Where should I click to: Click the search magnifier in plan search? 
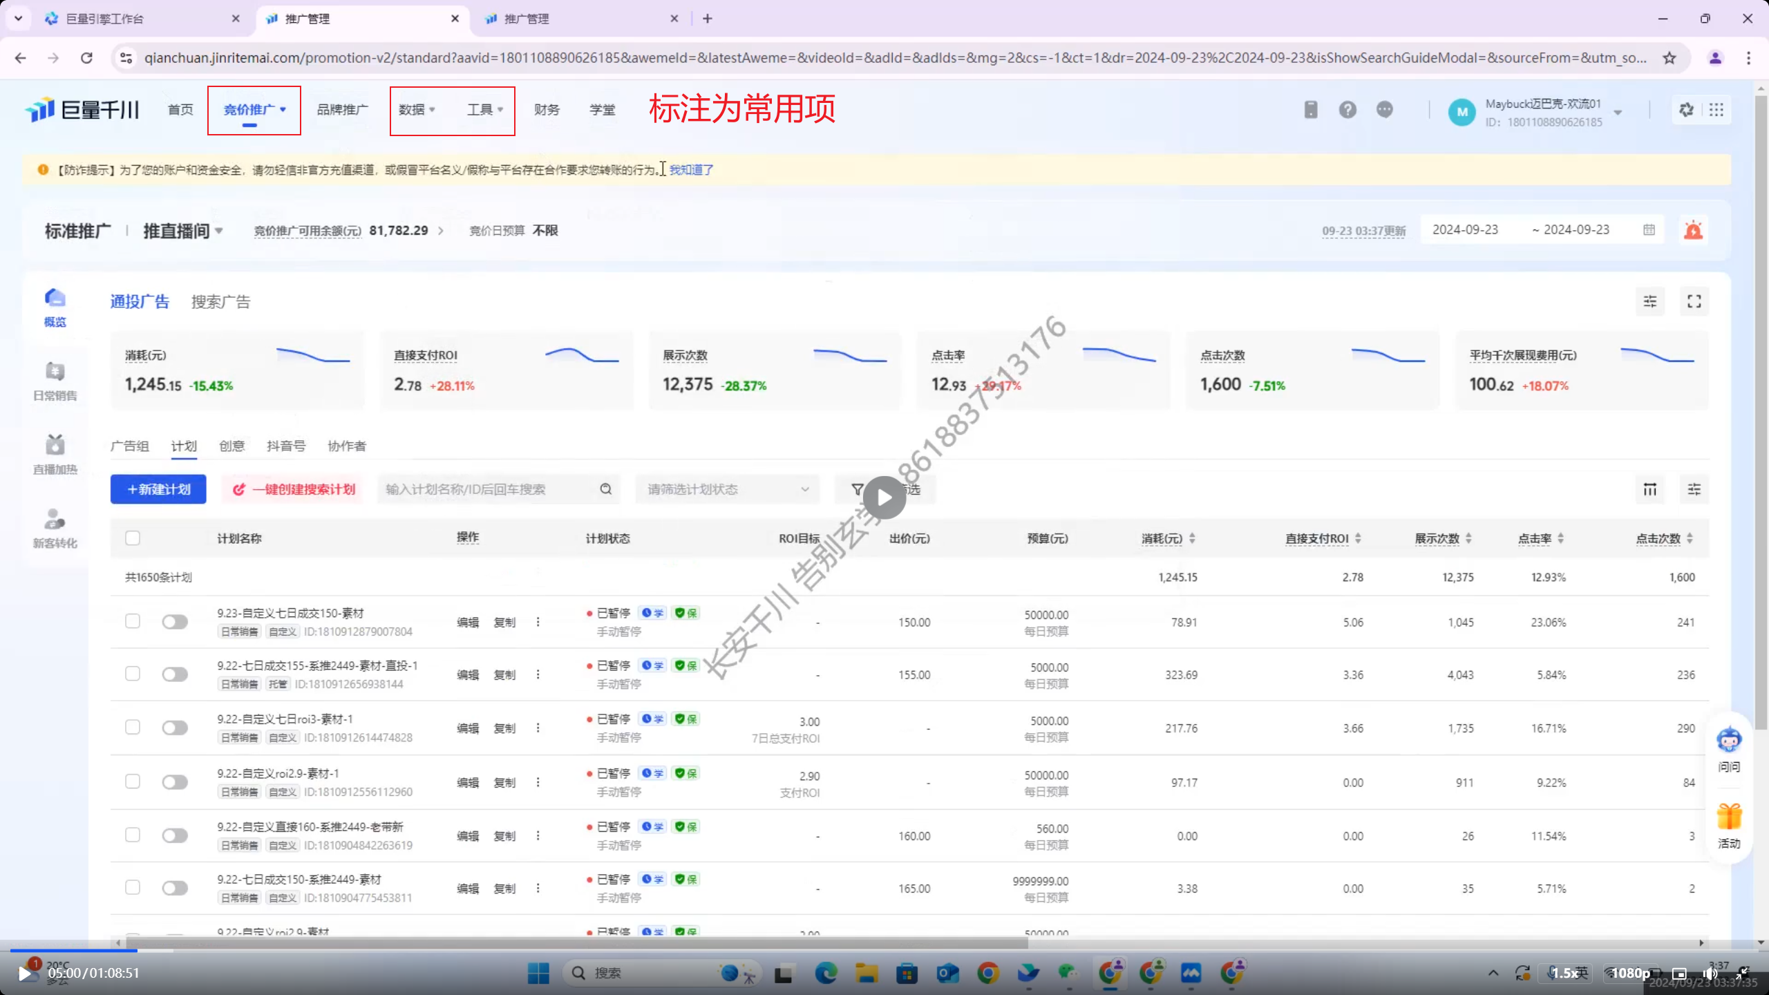pyautogui.click(x=606, y=489)
